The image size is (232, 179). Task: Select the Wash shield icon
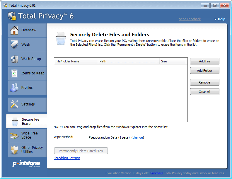pyautogui.click(x=14, y=44)
